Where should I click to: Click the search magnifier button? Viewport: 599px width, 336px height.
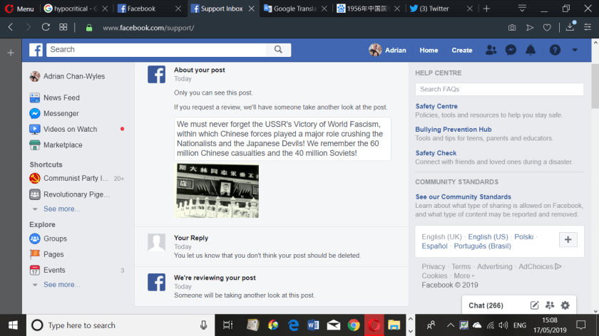(278, 50)
